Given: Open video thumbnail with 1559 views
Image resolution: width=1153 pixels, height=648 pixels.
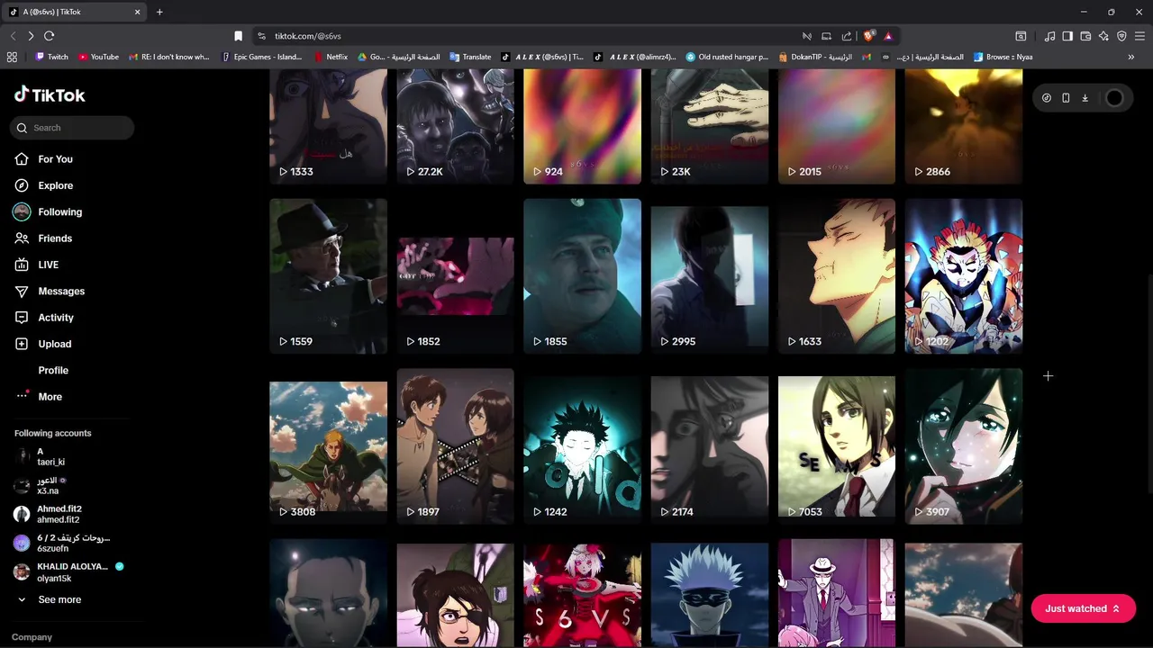Looking at the screenshot, I should coord(328,276).
